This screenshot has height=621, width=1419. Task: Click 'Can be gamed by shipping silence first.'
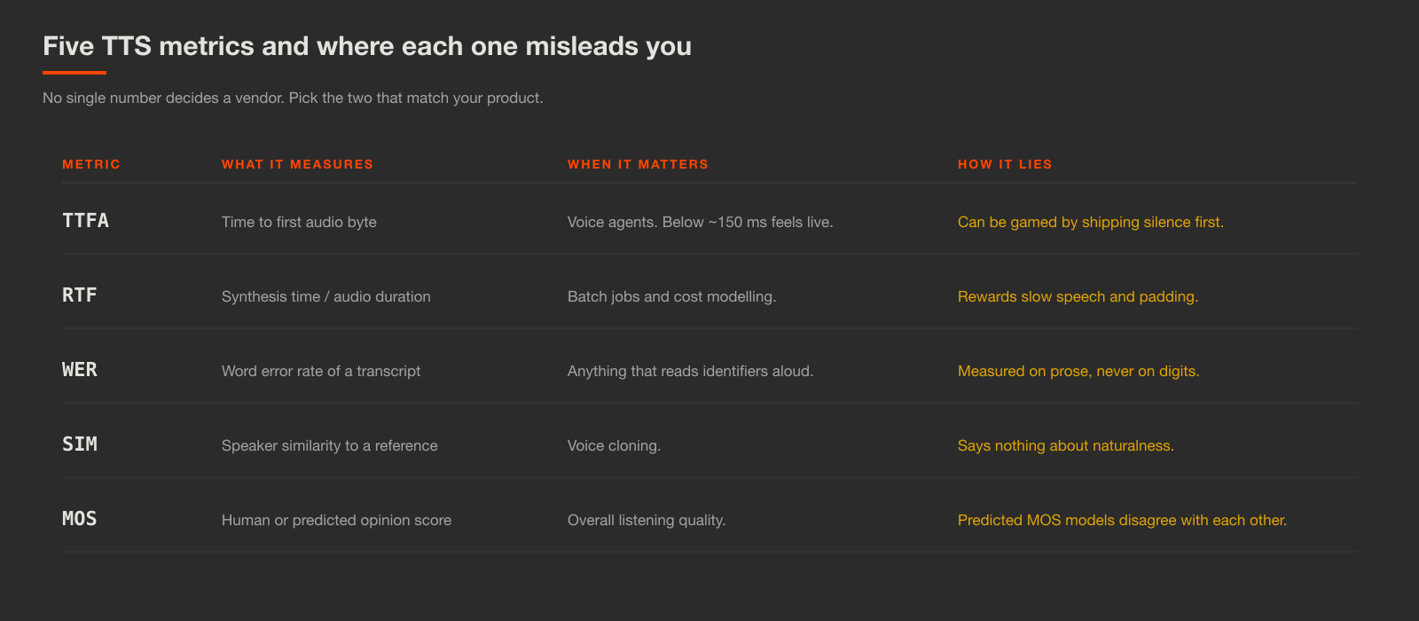tap(1091, 222)
